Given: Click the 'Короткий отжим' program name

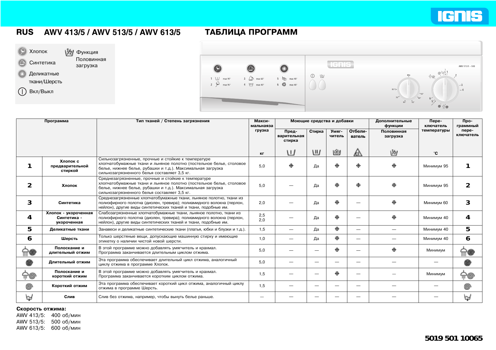Looking at the screenshot, I should 70,286.
